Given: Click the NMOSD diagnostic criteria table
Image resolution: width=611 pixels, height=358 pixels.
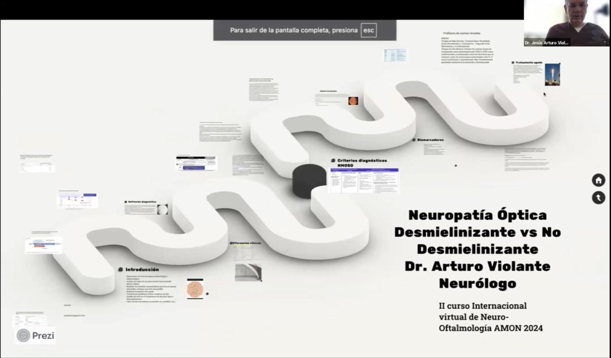Looking at the screenshot, I should (x=363, y=181).
